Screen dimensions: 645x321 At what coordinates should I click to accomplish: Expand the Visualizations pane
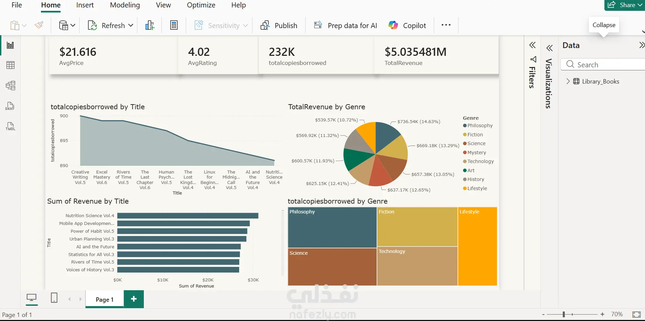(550, 48)
